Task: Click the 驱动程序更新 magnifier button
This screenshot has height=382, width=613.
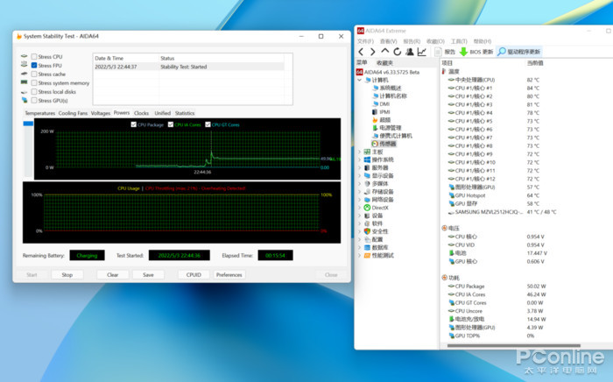Action: point(518,52)
